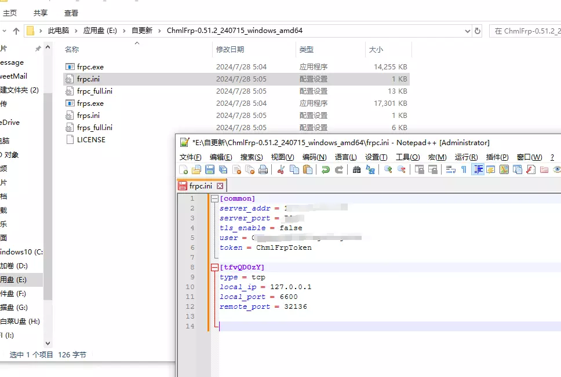
Task: Sort files by 类型 column header
Action: coord(330,50)
